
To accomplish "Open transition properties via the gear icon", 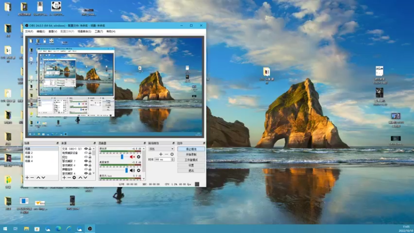I will pos(172,154).
